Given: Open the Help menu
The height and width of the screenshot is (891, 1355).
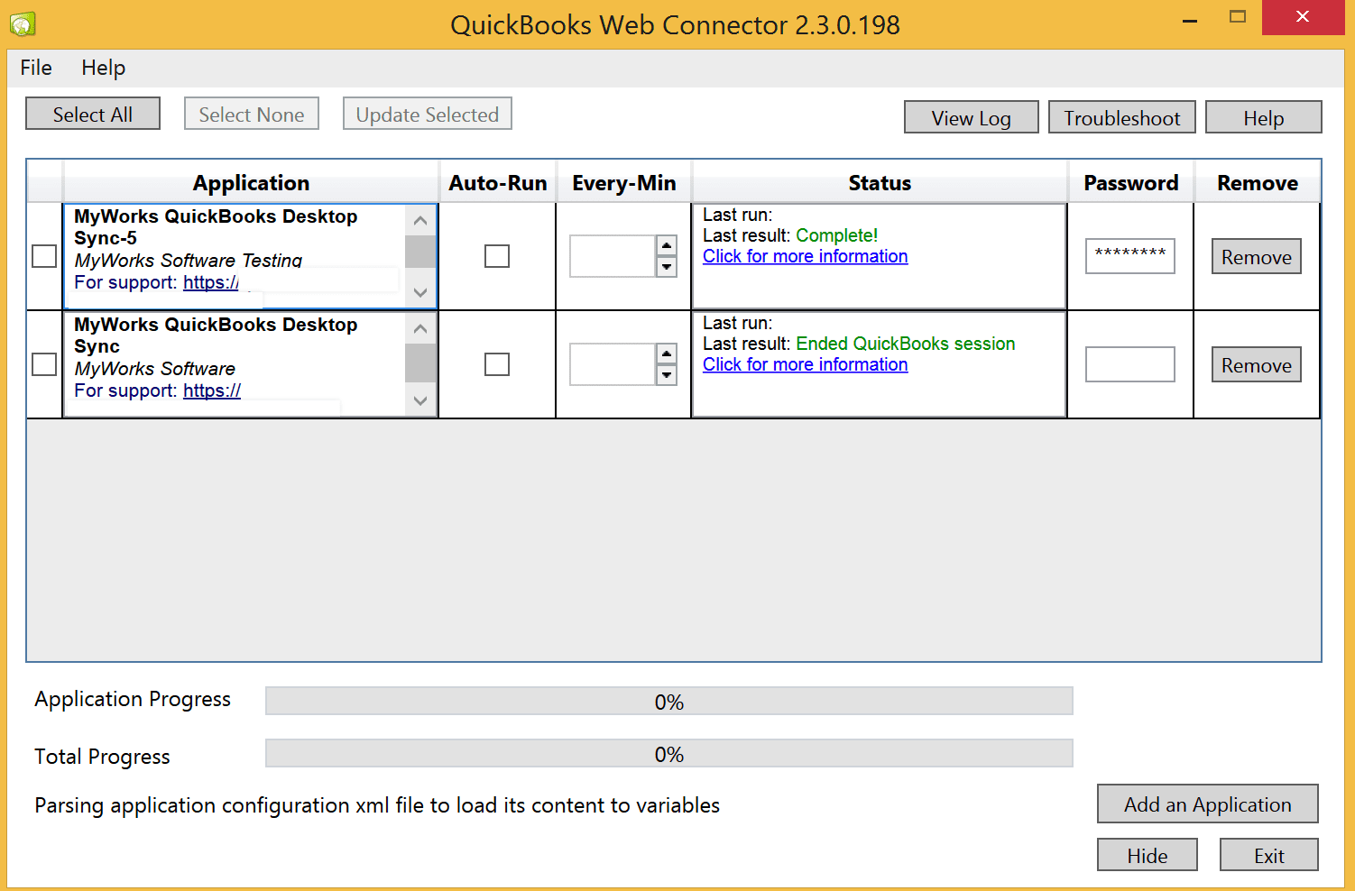Looking at the screenshot, I should coord(103,68).
